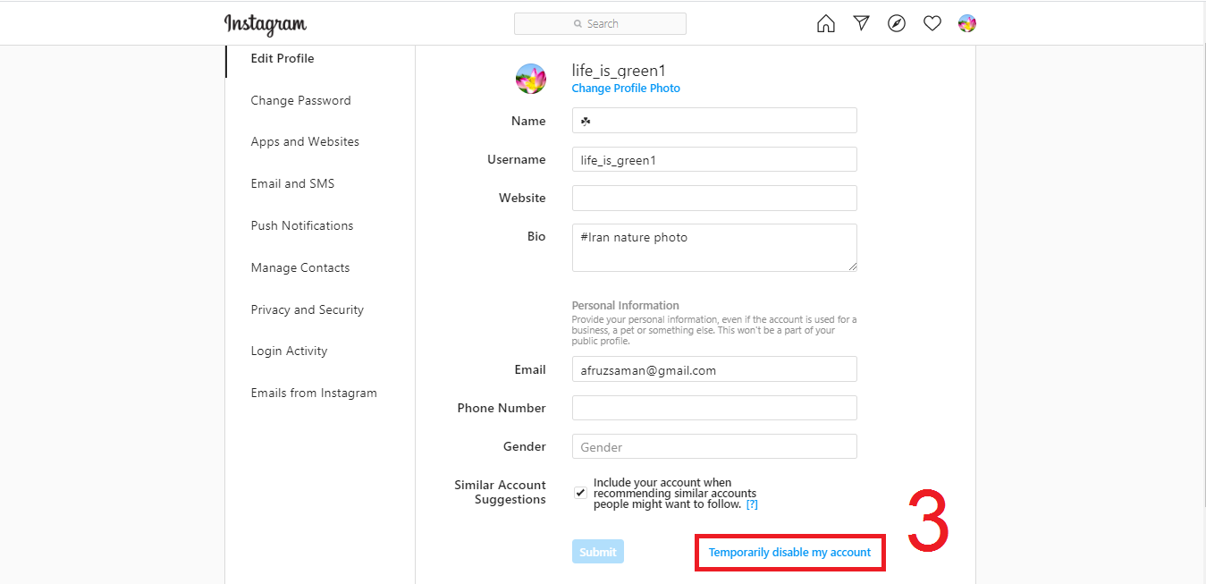Open Apps and Websites settings
Screen dimensions: 1206x584
pos(305,141)
